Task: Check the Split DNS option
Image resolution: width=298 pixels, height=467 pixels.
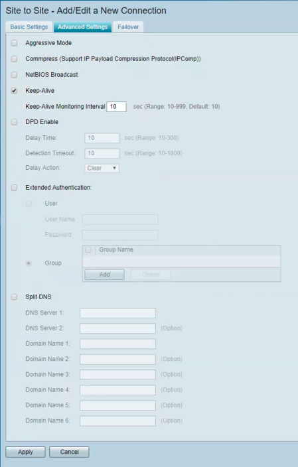Action: (x=15, y=297)
